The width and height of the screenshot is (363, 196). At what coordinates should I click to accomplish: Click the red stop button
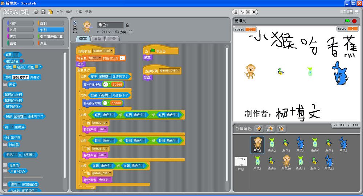point(354,21)
